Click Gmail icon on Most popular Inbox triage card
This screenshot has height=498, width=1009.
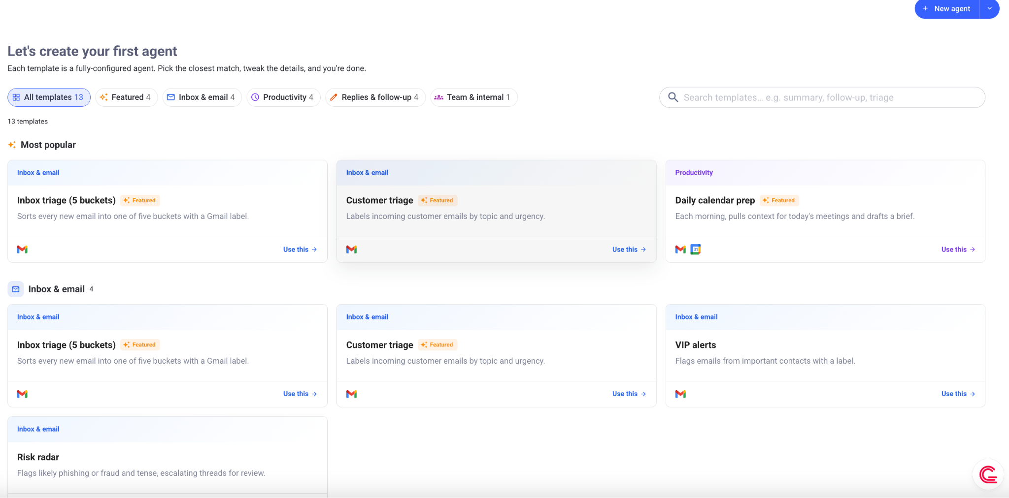pos(22,249)
